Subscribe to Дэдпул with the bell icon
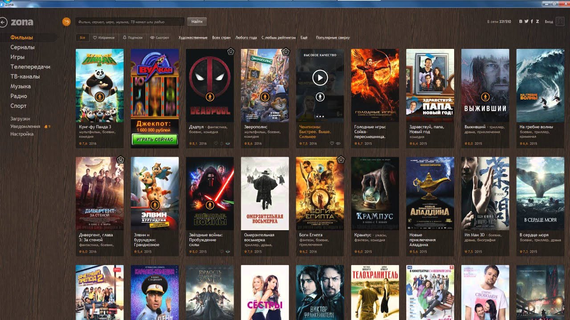 [x=222, y=144]
